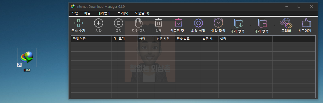Image resolution: width=323 pixels, height=103 pixels.
Task: Click the Start (시작) download icon
Action: (x=99, y=23)
